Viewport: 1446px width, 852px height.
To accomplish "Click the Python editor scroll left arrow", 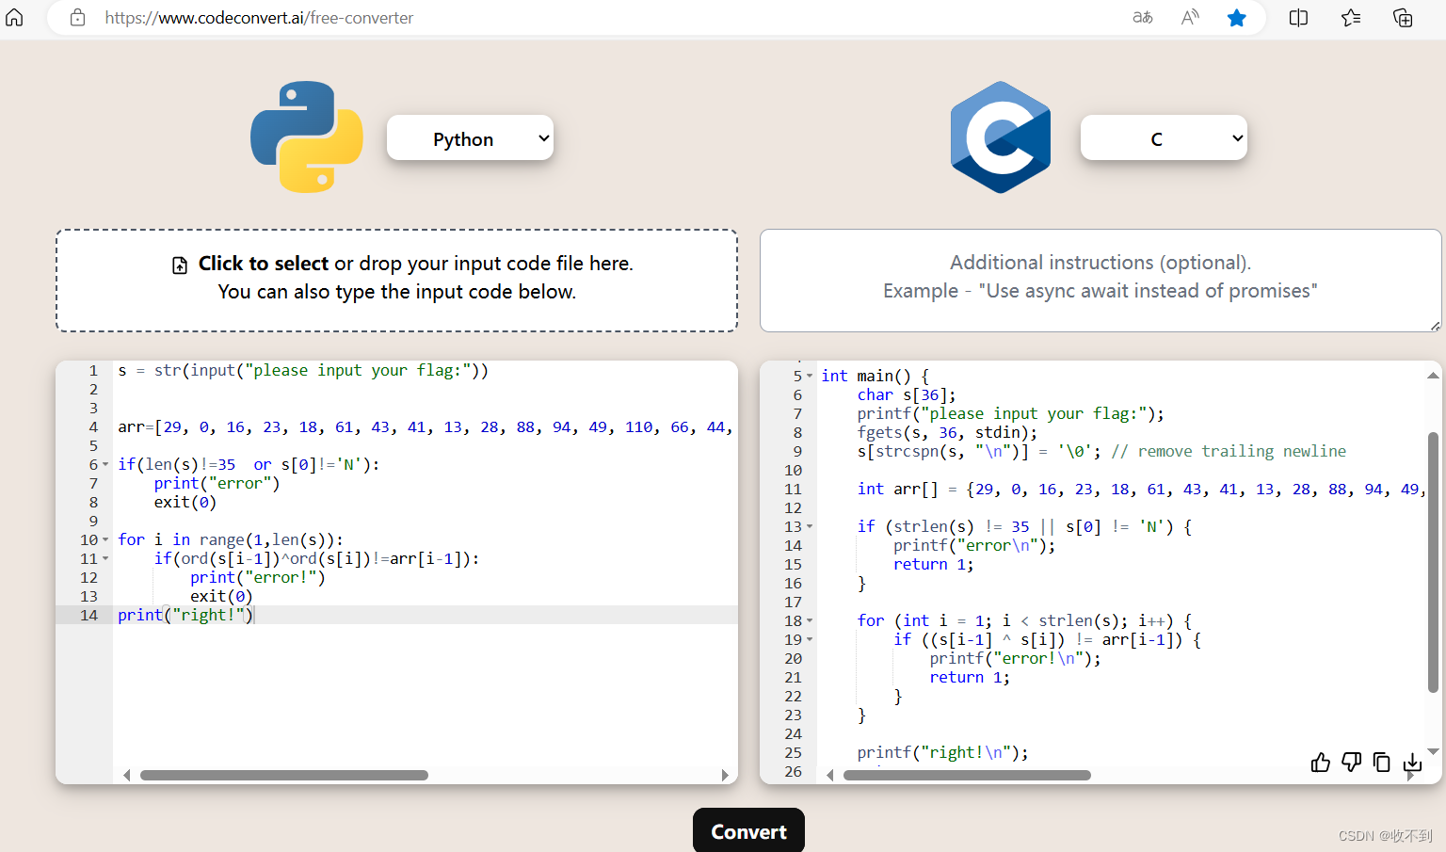I will click(126, 776).
